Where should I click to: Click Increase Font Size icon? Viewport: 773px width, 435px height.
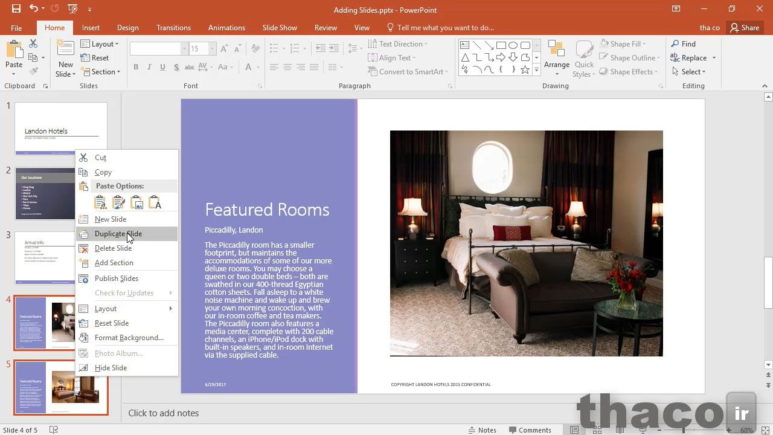tap(225, 48)
